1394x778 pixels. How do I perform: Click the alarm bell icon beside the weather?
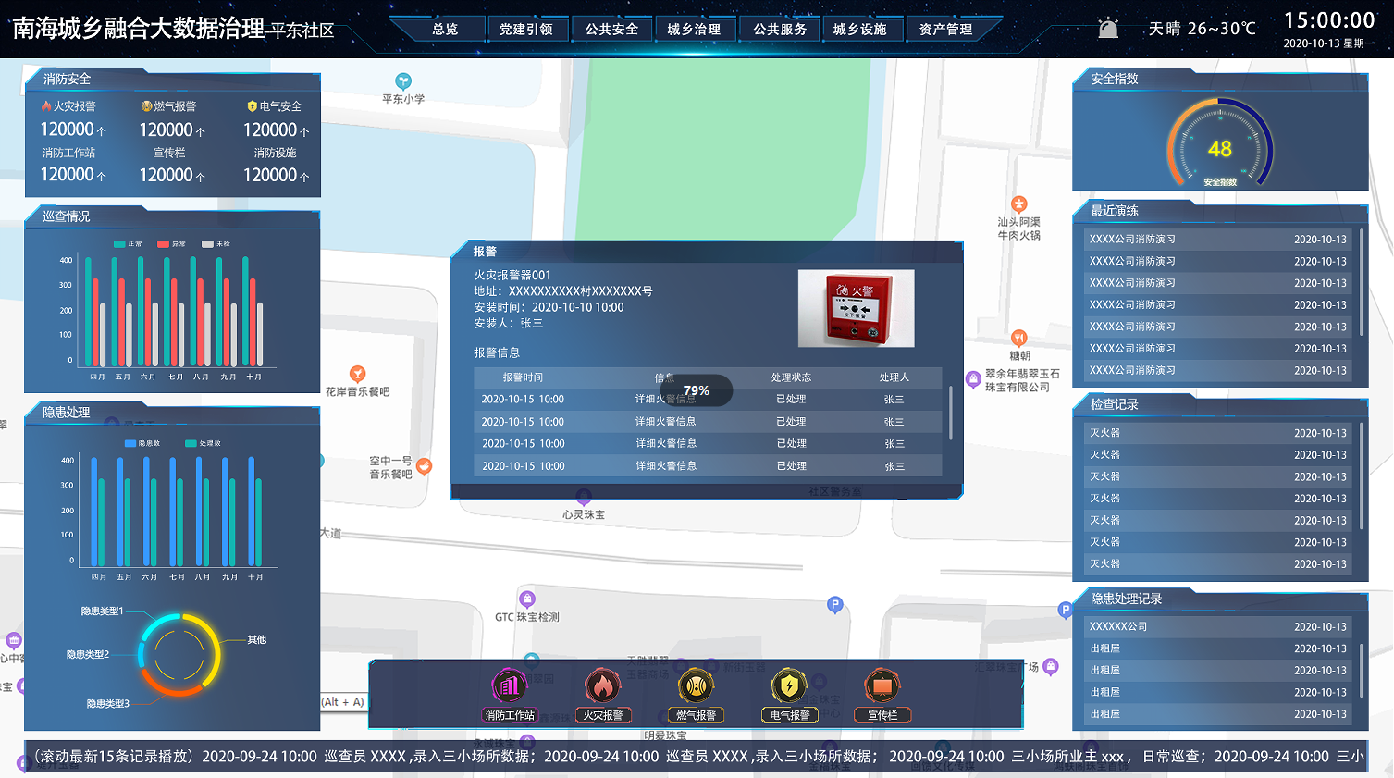click(1108, 29)
